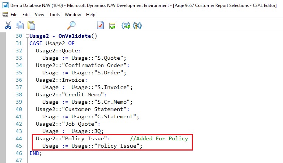Viewport: 283px width, 163px height.
Task: Click the document icon left of File
Action: [x=5, y=15]
